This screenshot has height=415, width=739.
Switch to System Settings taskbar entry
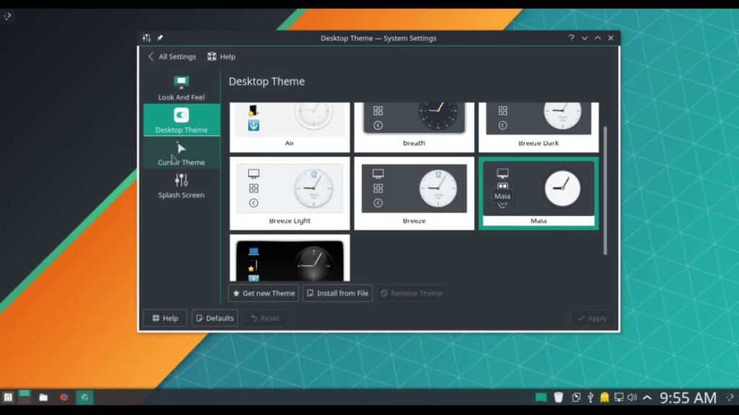tap(85, 398)
